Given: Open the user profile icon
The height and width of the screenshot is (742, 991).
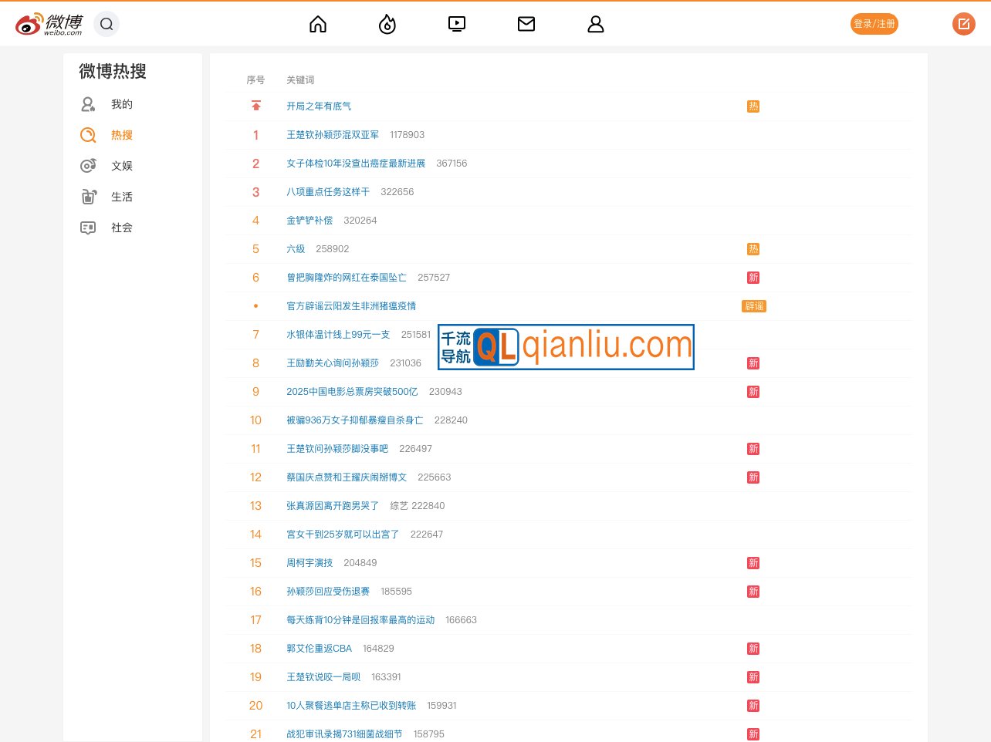Looking at the screenshot, I should (596, 25).
